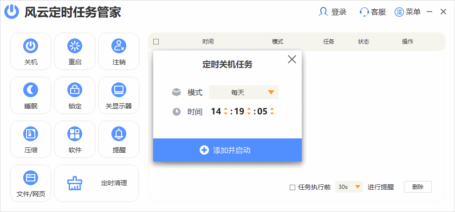Open the 压缩 compression task icon
The height and width of the screenshot is (212, 455).
[31, 134]
